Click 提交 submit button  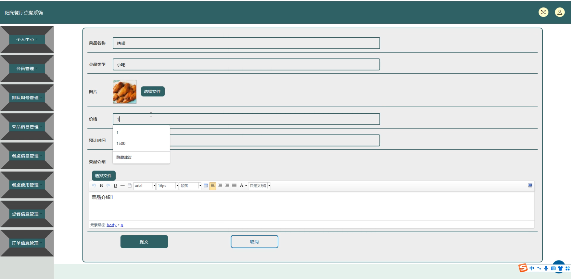(144, 242)
